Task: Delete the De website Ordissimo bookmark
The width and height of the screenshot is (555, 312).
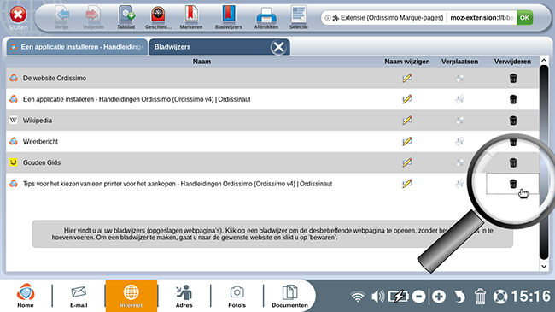Action: (x=513, y=78)
